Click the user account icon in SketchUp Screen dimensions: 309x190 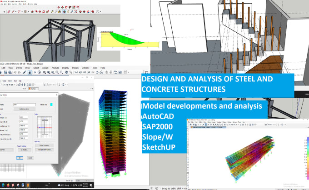(x=98, y=12)
